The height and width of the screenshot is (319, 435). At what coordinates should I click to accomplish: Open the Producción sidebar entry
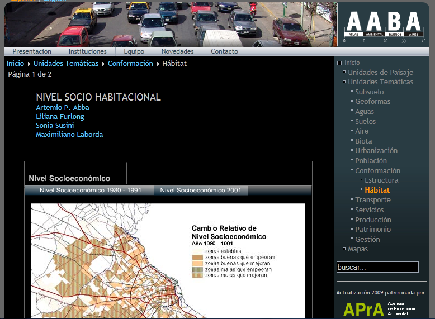[373, 220]
